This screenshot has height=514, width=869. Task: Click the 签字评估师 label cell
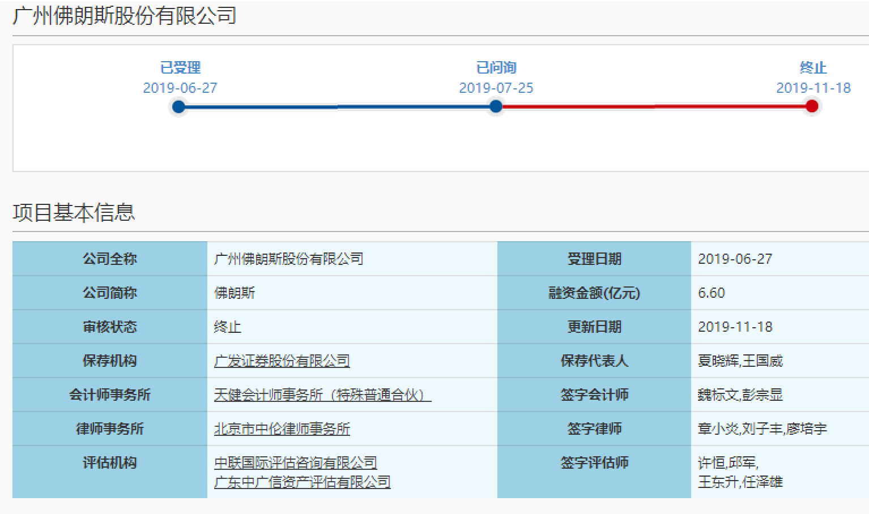[x=594, y=472]
